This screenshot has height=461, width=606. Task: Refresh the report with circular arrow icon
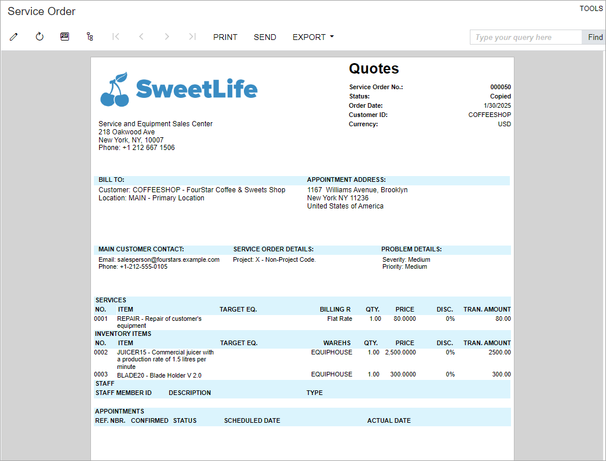(39, 37)
